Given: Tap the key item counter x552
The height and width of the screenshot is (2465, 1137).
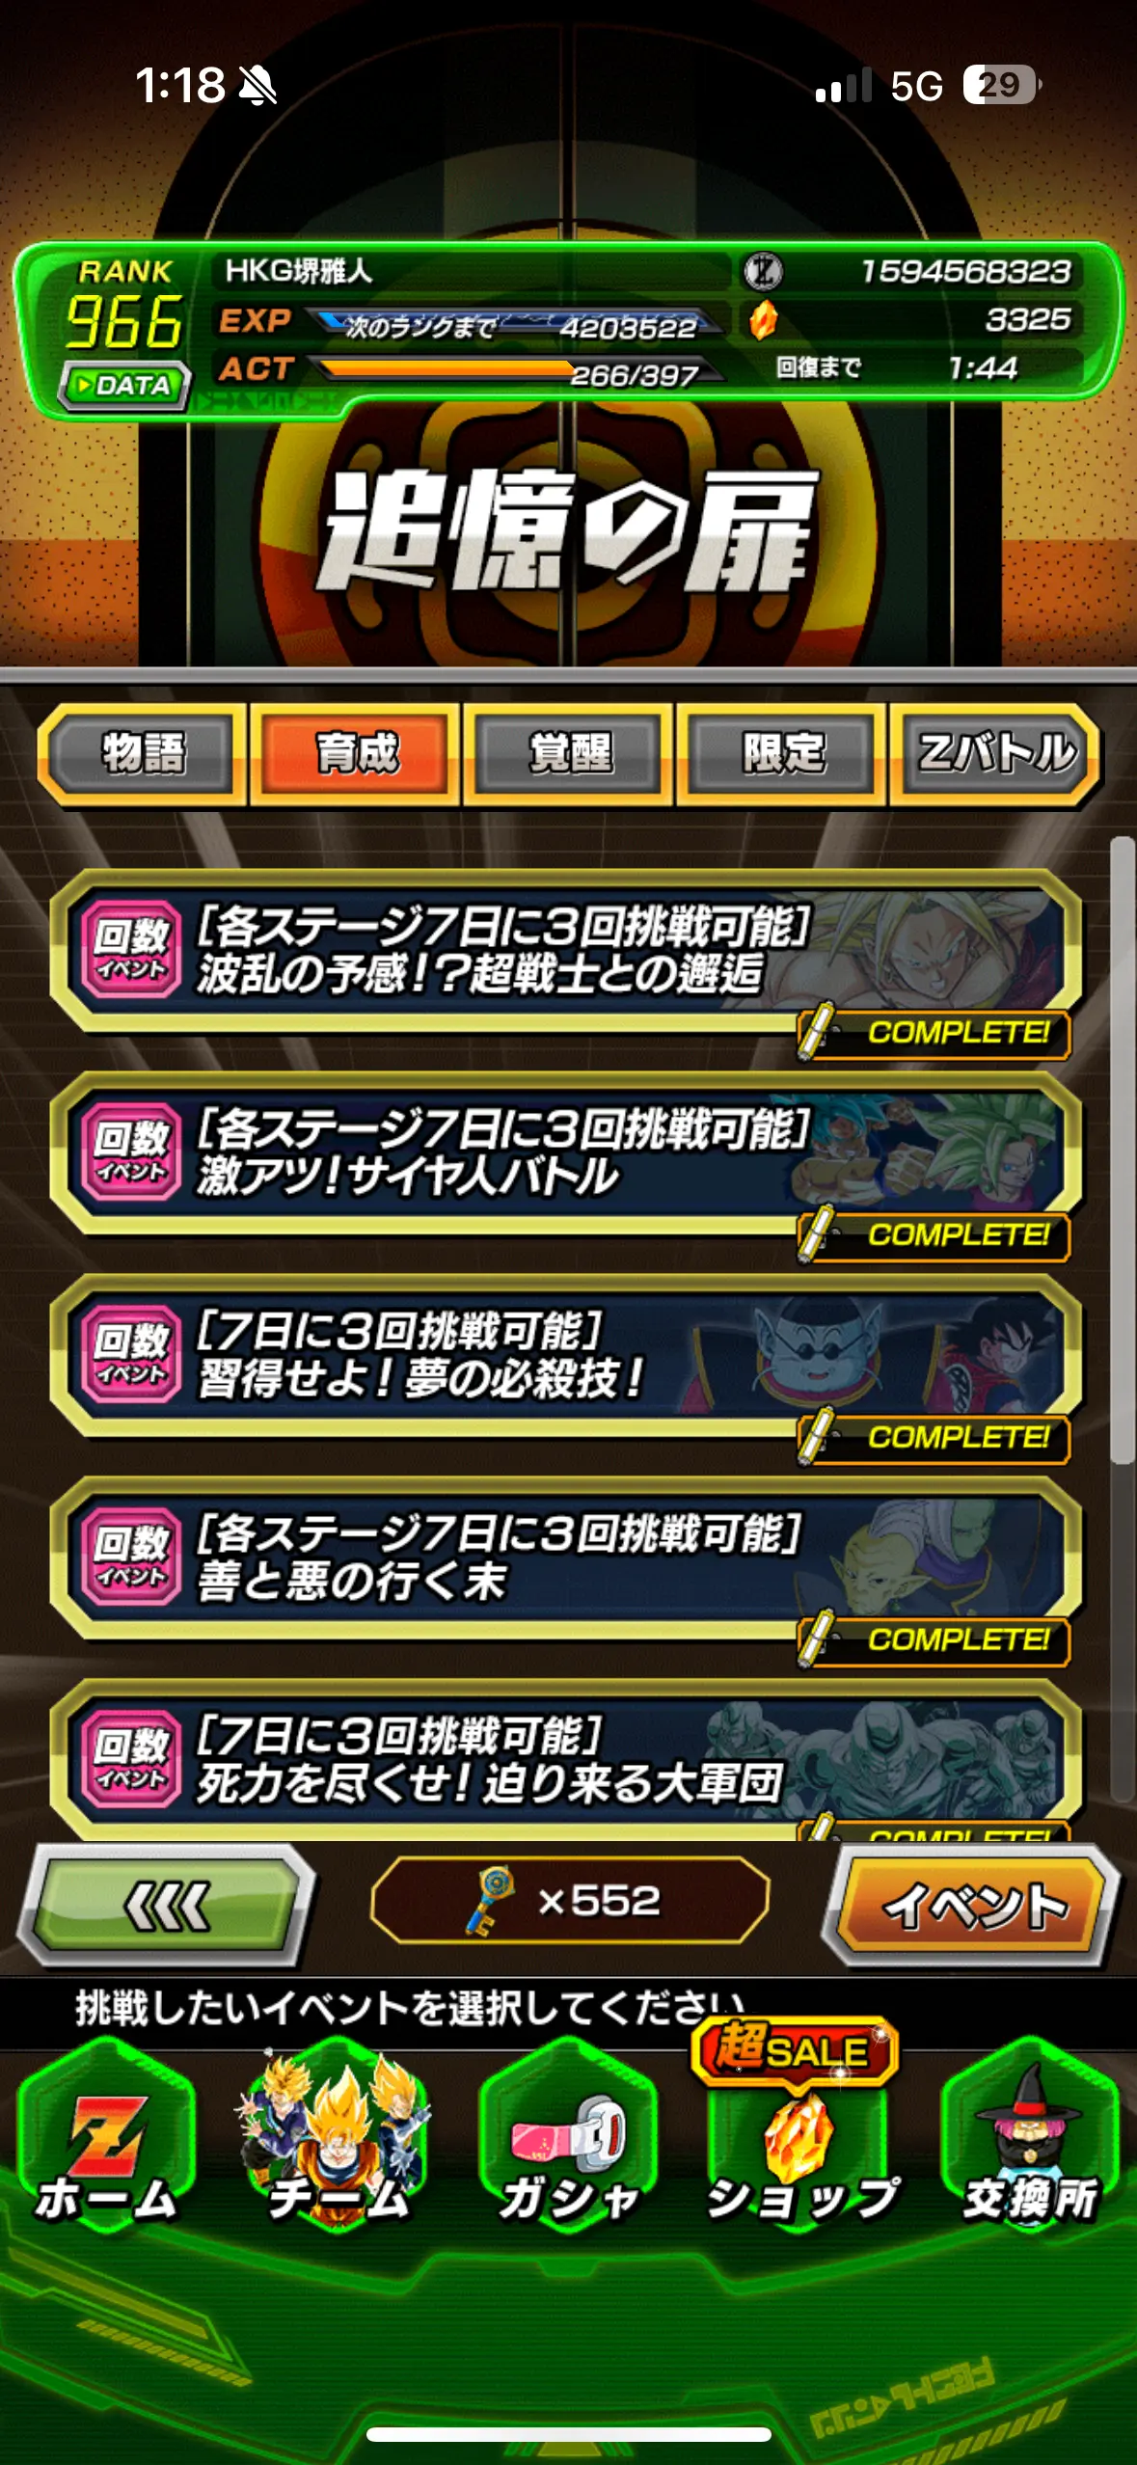Looking at the screenshot, I should point(569,1901).
